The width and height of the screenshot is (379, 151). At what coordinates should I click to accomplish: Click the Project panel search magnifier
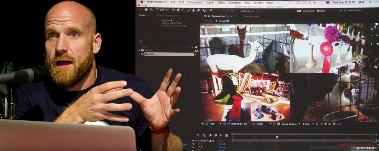(141, 41)
